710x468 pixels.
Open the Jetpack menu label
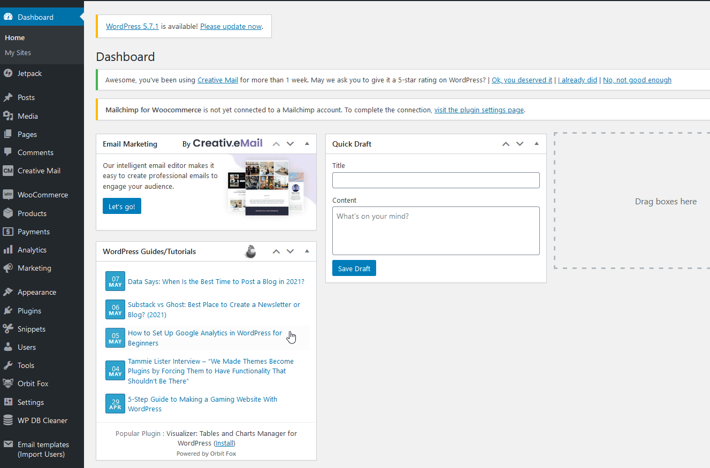(x=30, y=73)
